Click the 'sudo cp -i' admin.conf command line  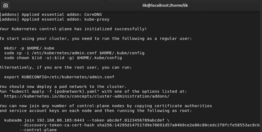(x=74, y=53)
